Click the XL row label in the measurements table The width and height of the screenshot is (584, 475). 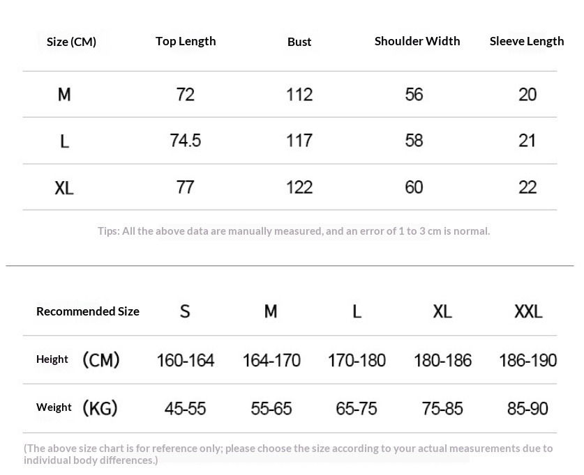pyautogui.click(x=64, y=187)
